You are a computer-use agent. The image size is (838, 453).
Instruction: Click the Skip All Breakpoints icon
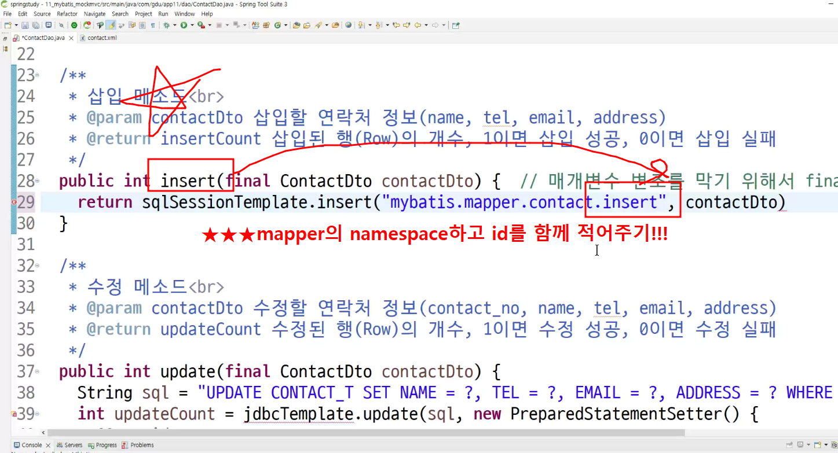click(61, 25)
